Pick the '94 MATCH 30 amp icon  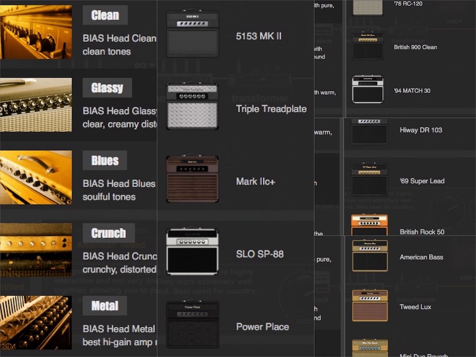[368, 89]
